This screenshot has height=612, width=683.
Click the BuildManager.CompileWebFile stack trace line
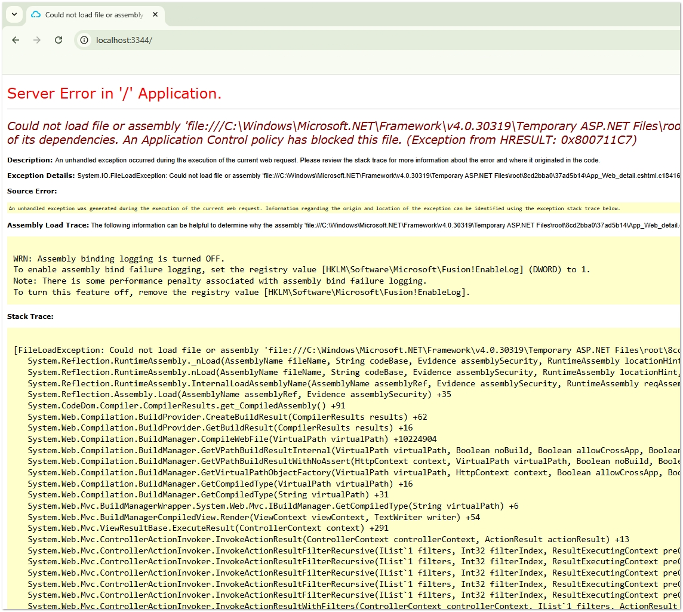pos(232,439)
